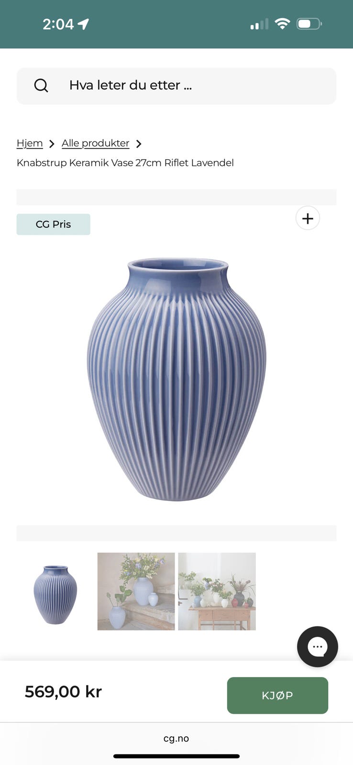Buy the vase with KJØP button
353x765 pixels.
pyautogui.click(x=277, y=695)
